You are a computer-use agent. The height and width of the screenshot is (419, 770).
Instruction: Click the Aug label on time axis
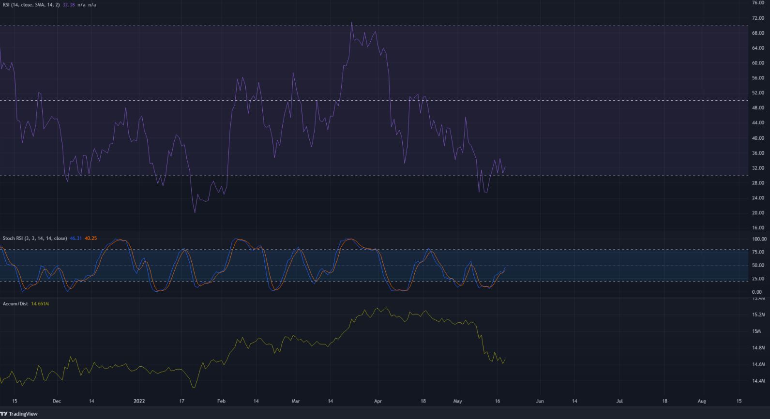coord(702,401)
